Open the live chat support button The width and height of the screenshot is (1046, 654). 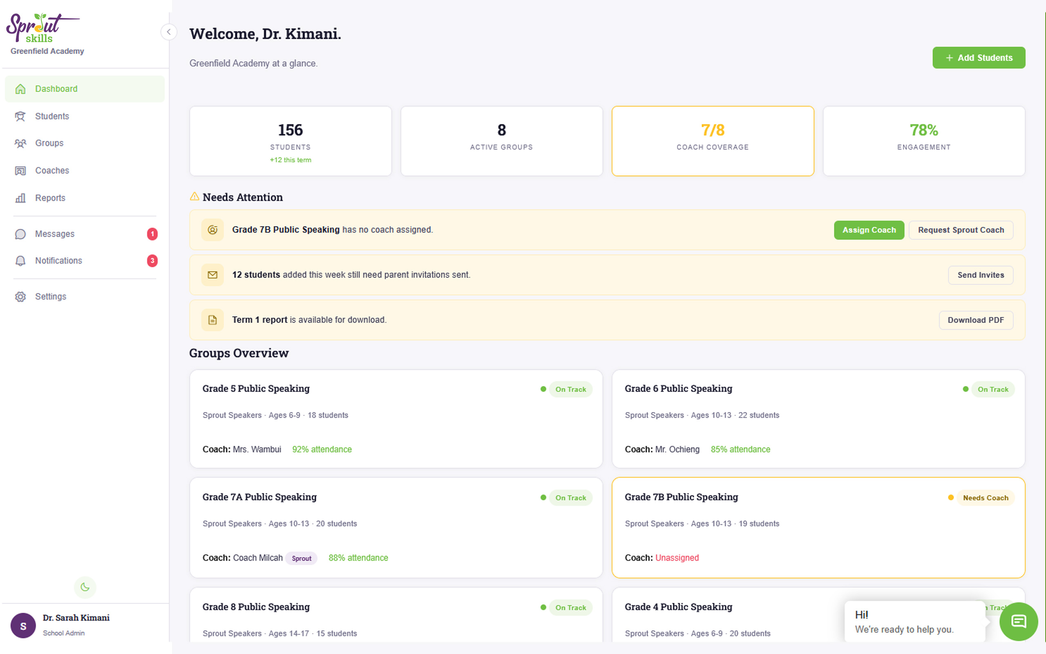[x=1018, y=621]
